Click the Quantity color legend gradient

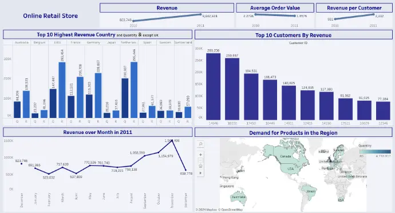tap(375, 152)
